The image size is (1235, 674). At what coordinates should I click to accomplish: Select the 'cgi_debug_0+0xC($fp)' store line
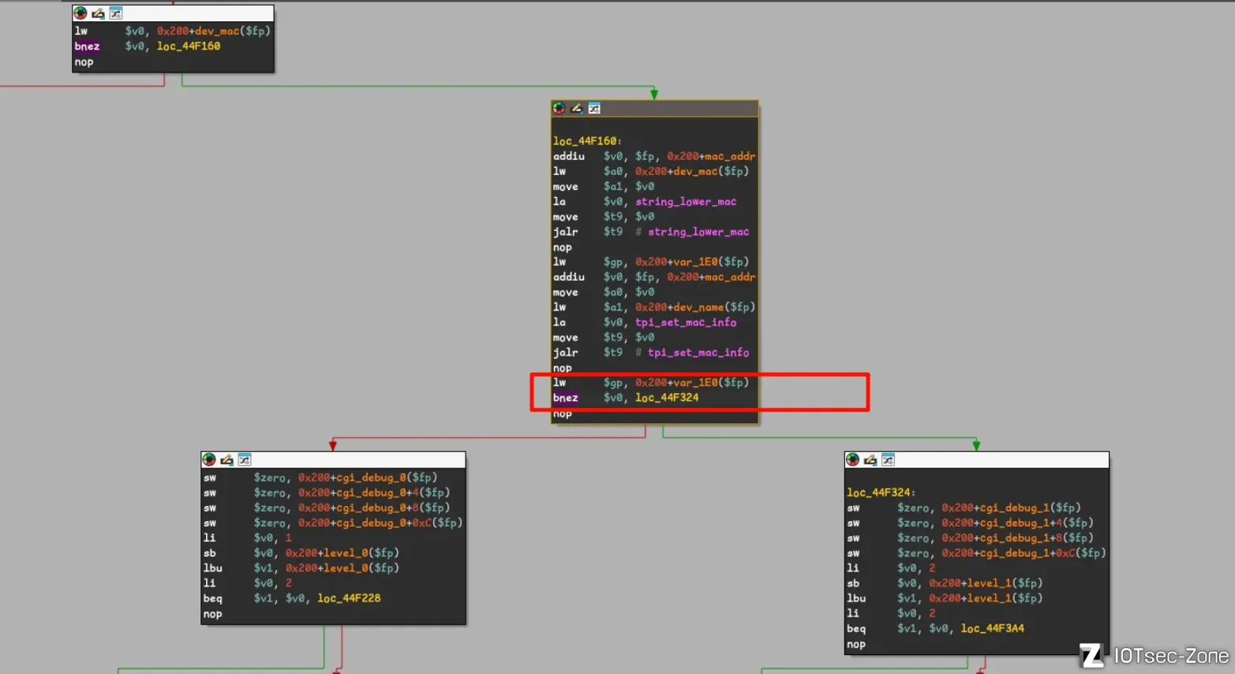tap(333, 523)
